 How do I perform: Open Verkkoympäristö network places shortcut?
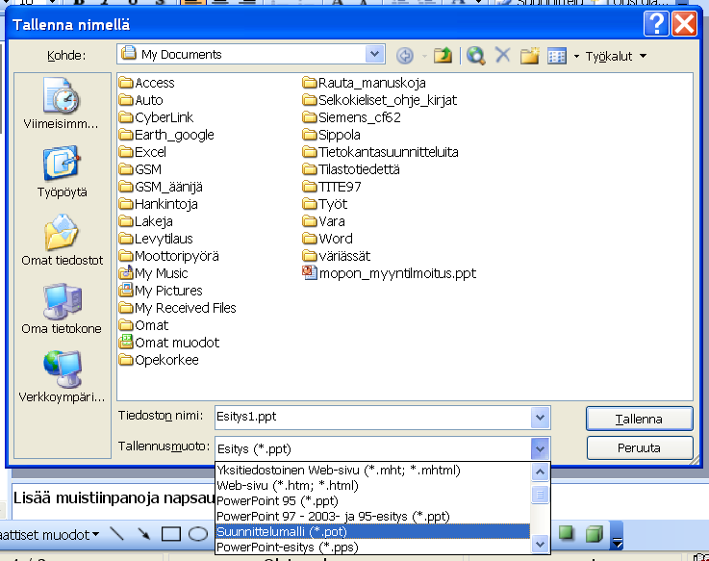tap(62, 376)
